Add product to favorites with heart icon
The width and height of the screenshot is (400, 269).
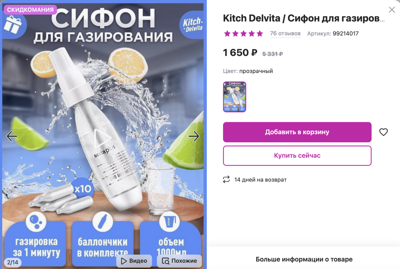[x=384, y=132]
